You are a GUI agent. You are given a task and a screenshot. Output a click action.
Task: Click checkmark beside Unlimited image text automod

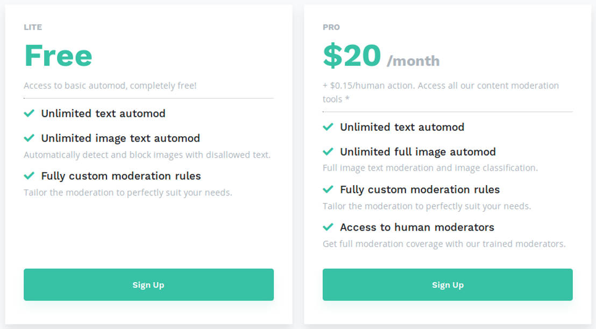pyautogui.click(x=29, y=138)
